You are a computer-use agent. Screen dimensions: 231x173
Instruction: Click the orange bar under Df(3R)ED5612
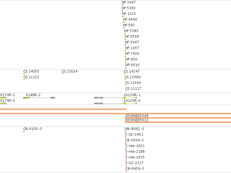click(x=178, y=122)
